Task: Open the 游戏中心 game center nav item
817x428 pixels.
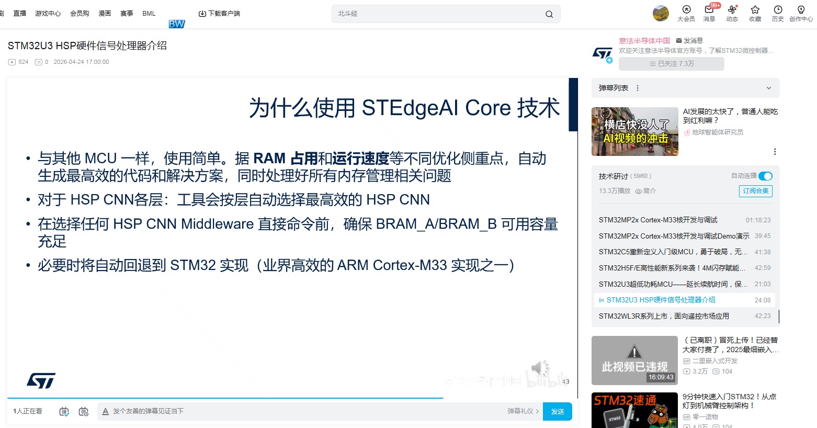Action: [x=48, y=14]
